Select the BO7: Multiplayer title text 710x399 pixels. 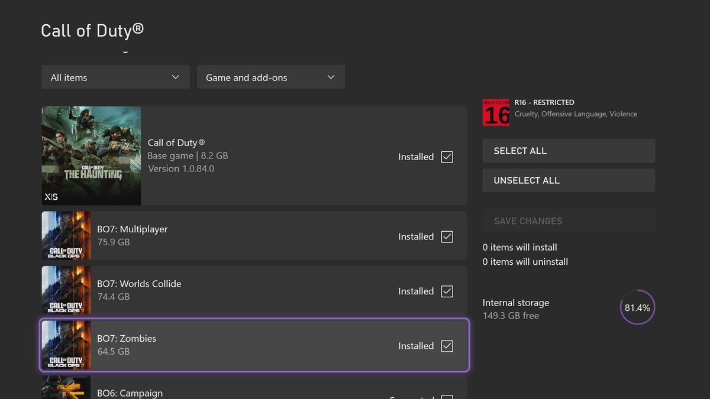[133, 229]
